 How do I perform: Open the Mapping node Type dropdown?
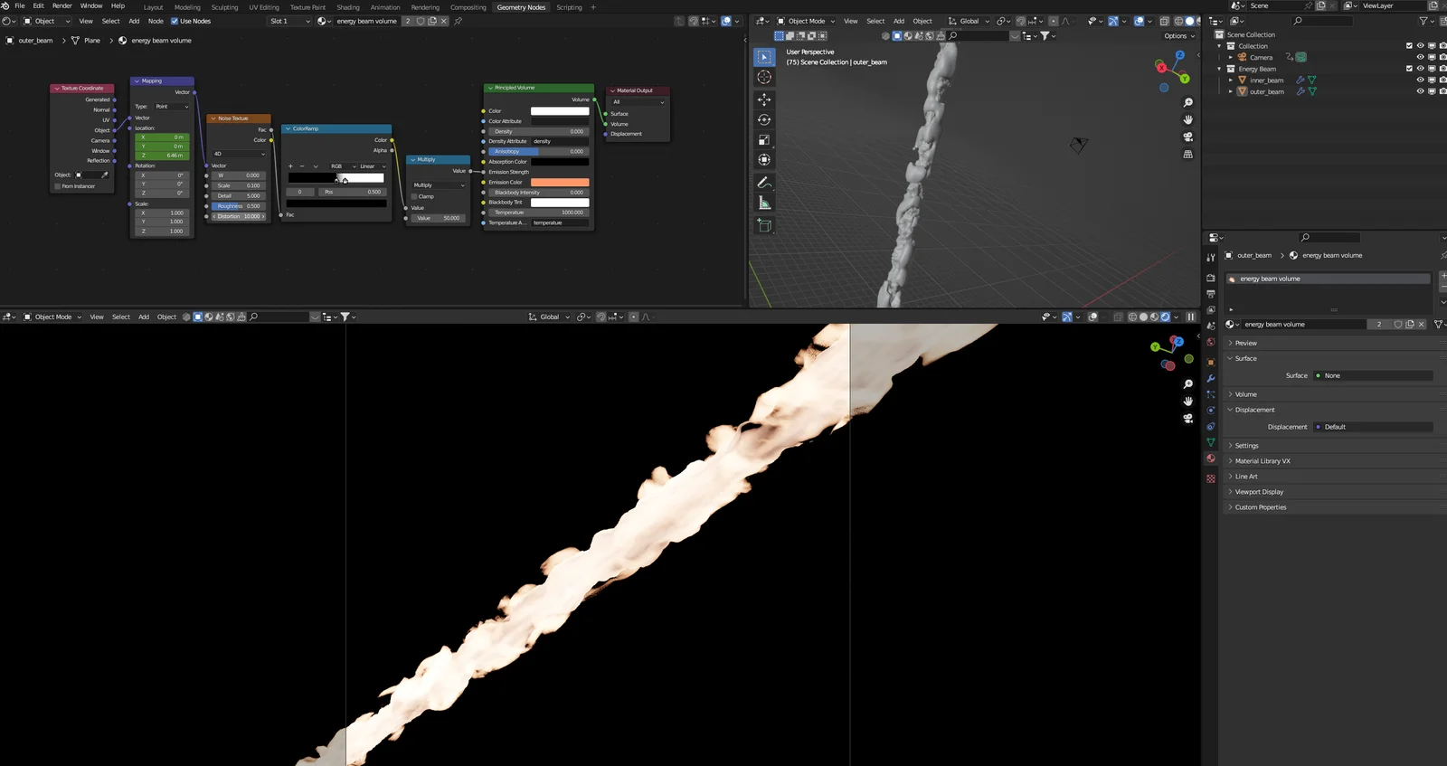(172, 107)
